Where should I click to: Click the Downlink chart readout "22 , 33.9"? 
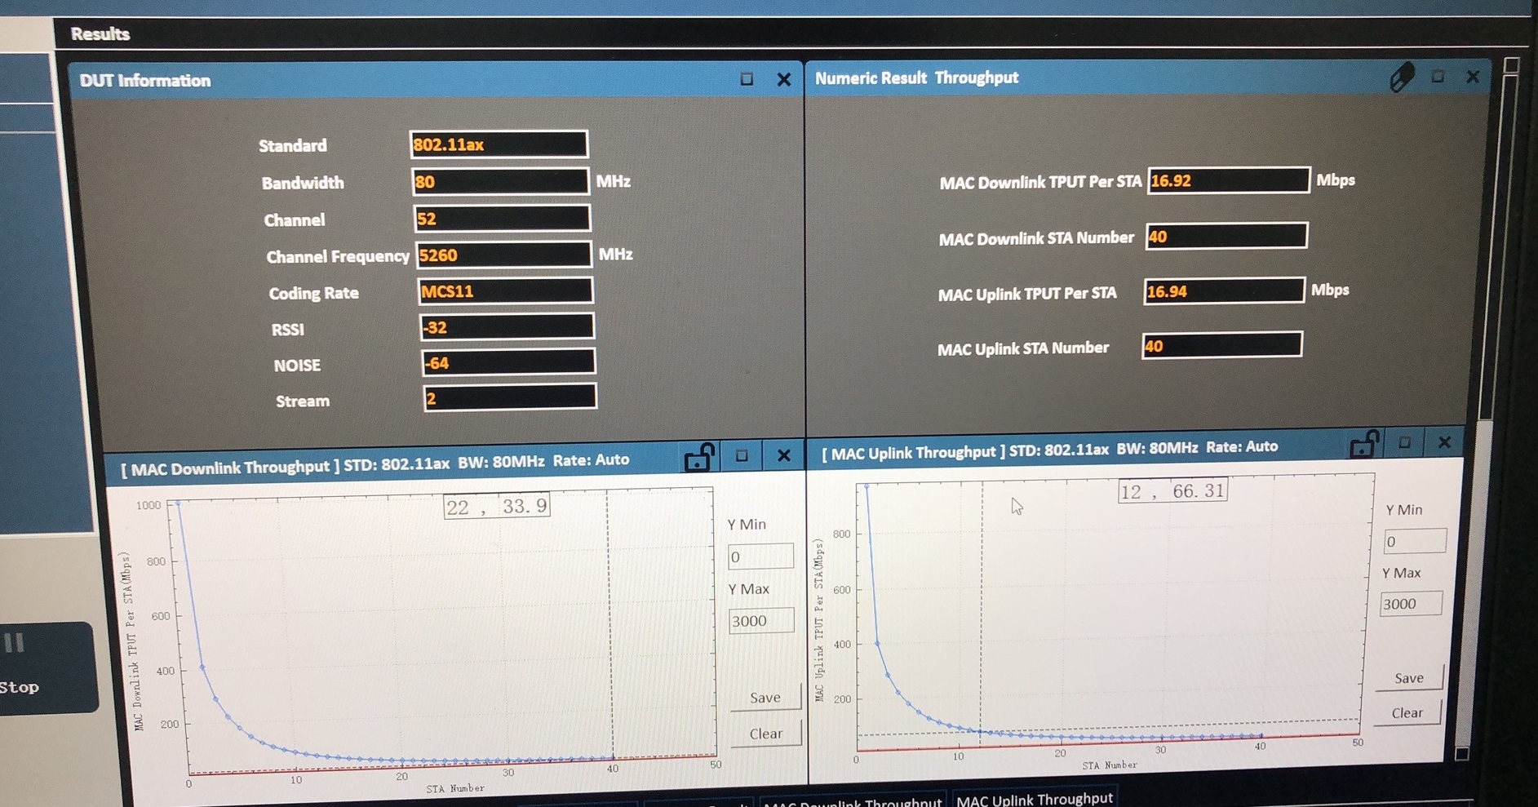pos(497,507)
